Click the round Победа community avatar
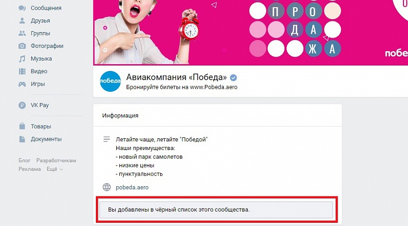Viewport: 408px width, 226px height. [110, 81]
